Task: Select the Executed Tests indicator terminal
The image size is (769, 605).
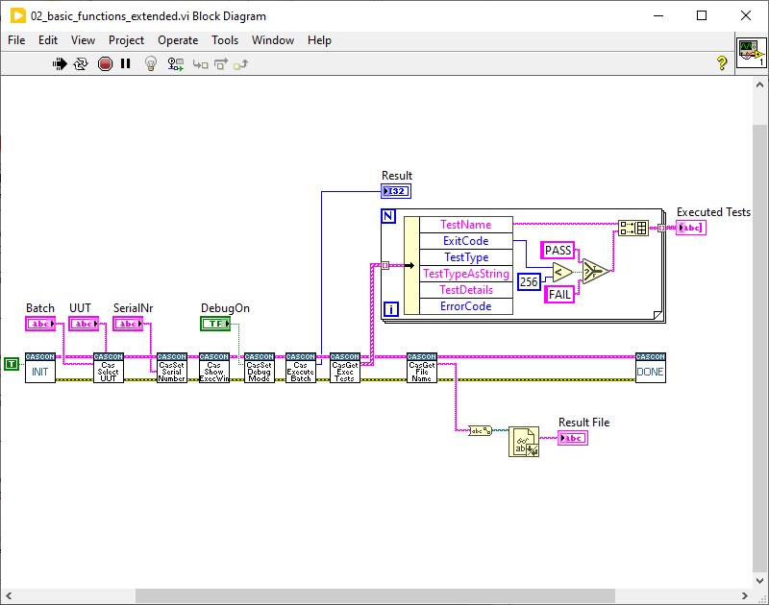Action: pyautogui.click(x=691, y=228)
